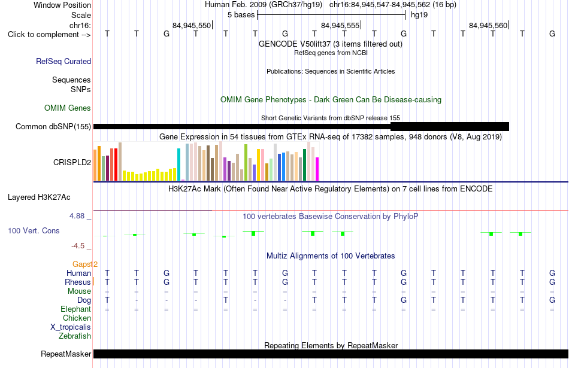This screenshot has width=569, height=368.
Task: Click the CRISPLD2 gene expression label
Action: click(x=72, y=162)
